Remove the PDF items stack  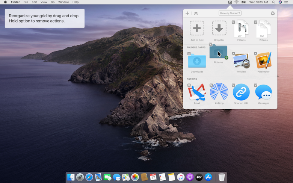(x=255, y=22)
